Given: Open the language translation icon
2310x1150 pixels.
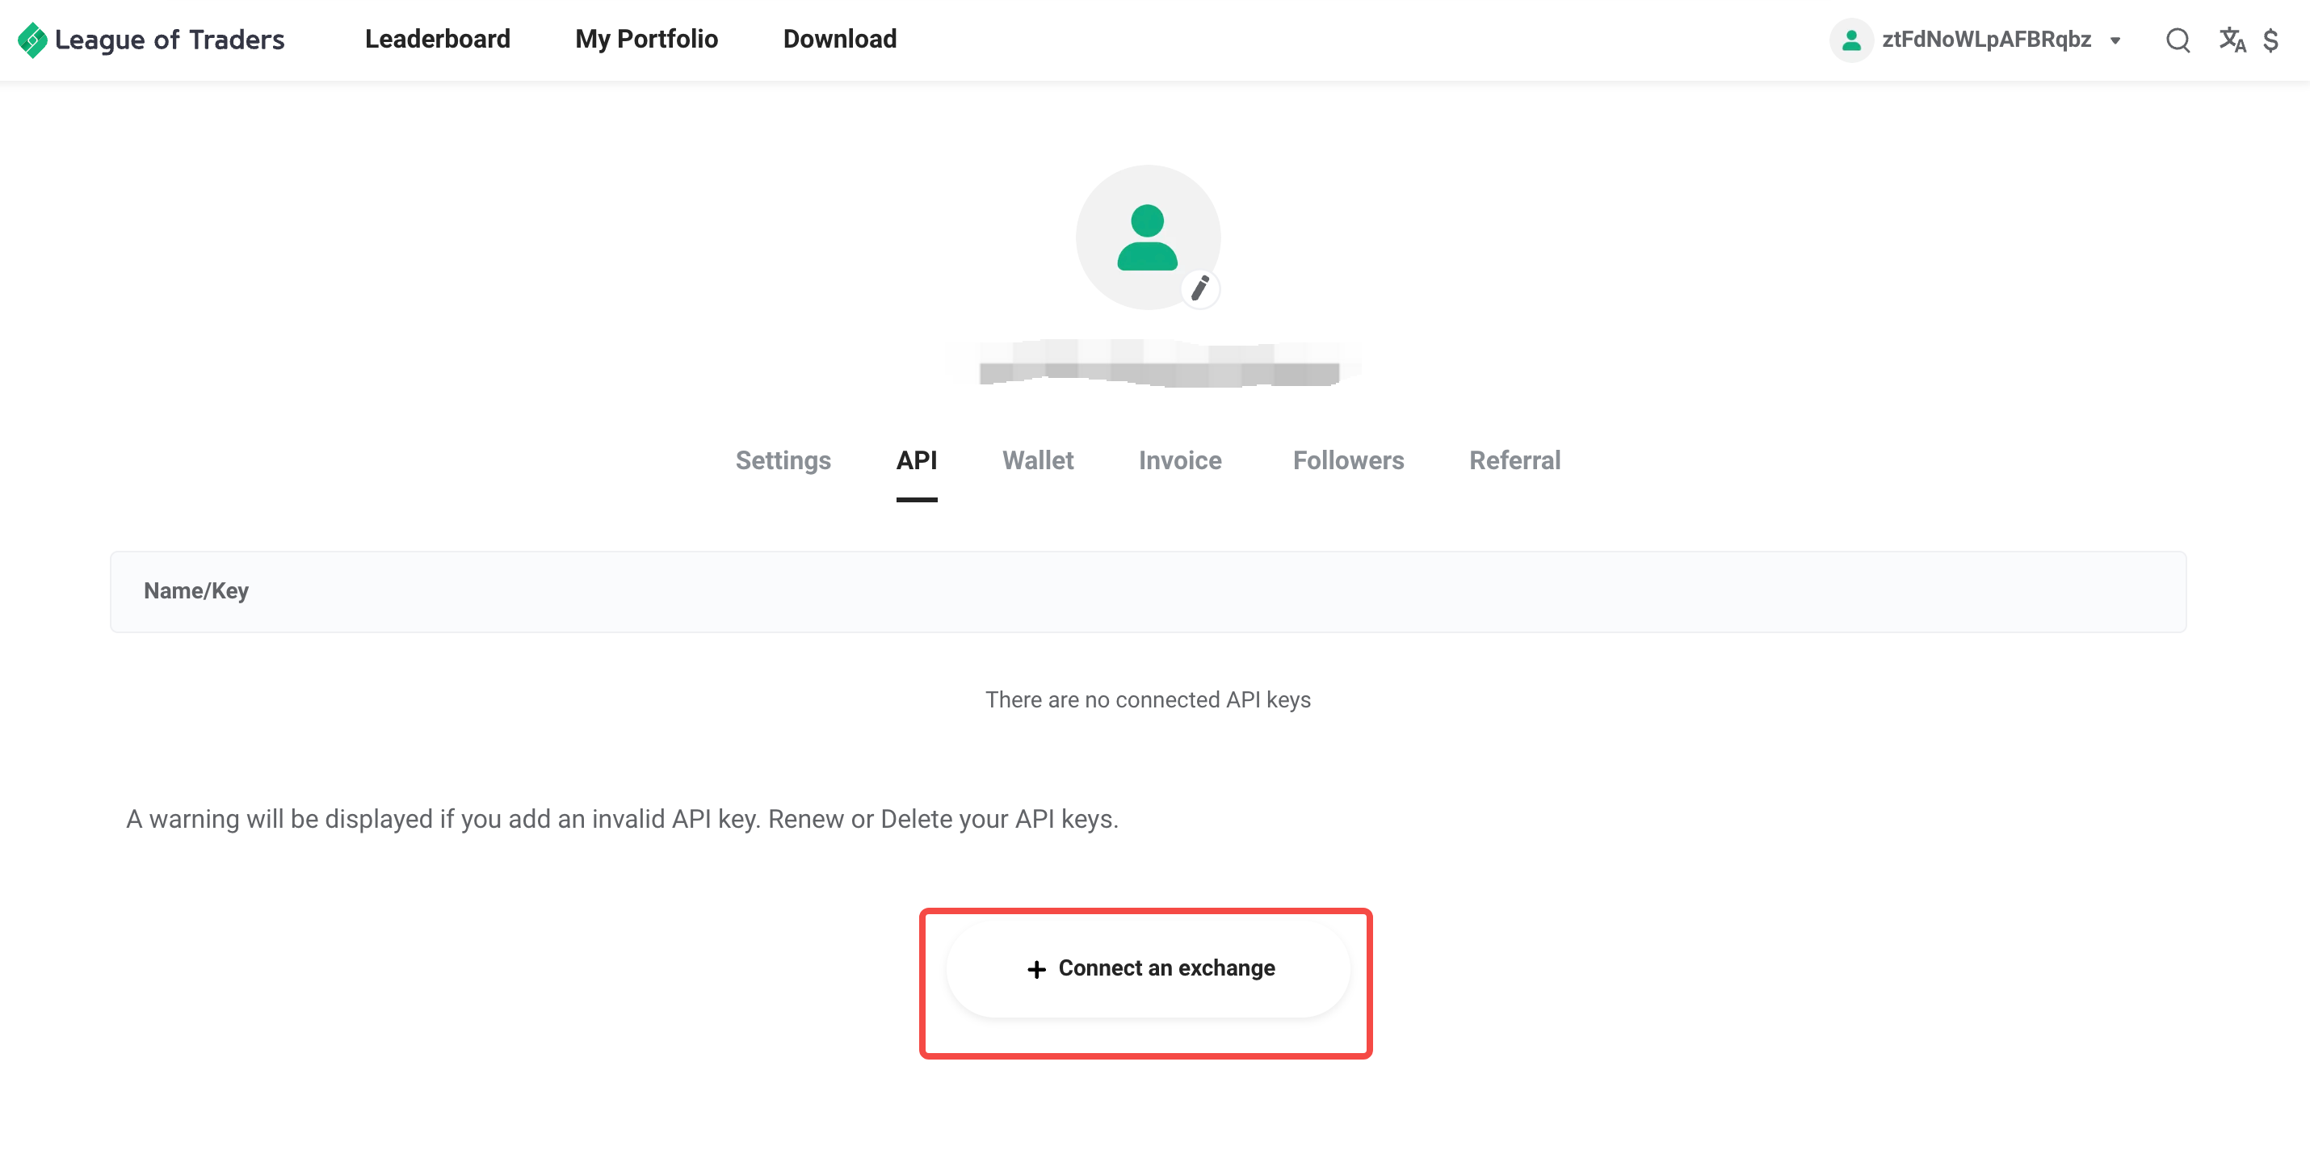Looking at the screenshot, I should tap(2232, 40).
